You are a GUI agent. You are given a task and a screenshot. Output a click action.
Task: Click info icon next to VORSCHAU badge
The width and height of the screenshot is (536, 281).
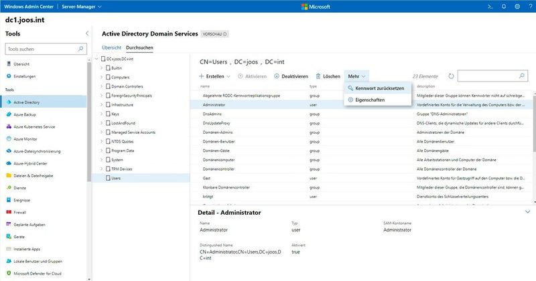tap(224, 34)
